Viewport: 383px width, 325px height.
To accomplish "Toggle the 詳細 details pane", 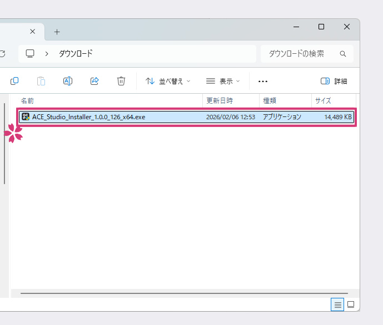I will (x=334, y=81).
